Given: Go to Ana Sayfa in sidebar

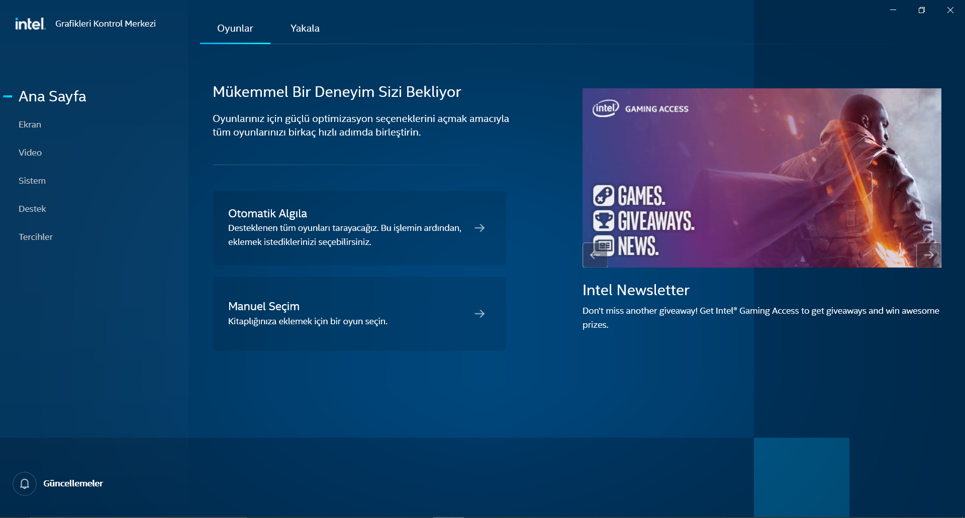Looking at the screenshot, I should (52, 96).
